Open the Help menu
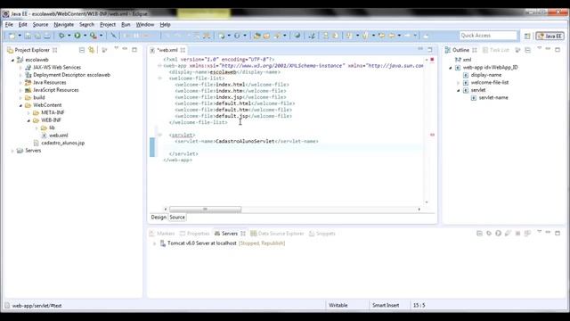Viewport: 570px width, 321px height. [165, 24]
